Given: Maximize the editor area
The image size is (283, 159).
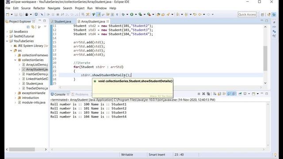Looking at the screenshot, I should pyautogui.click(x=267, y=21).
